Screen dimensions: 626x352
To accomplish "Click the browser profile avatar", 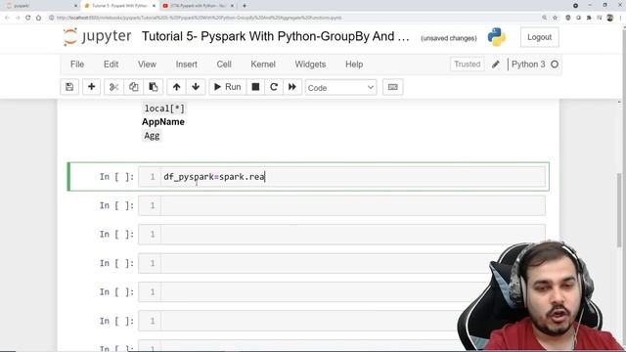I will coord(609,18).
